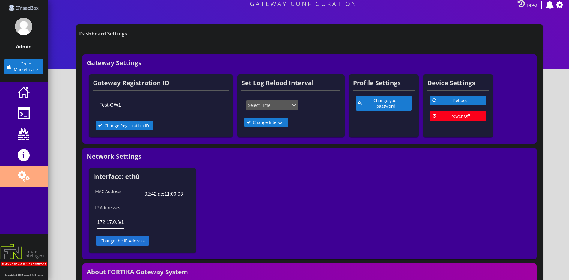This screenshot has height=280, width=569.
Task: Click Change your password button
Action: tap(384, 103)
